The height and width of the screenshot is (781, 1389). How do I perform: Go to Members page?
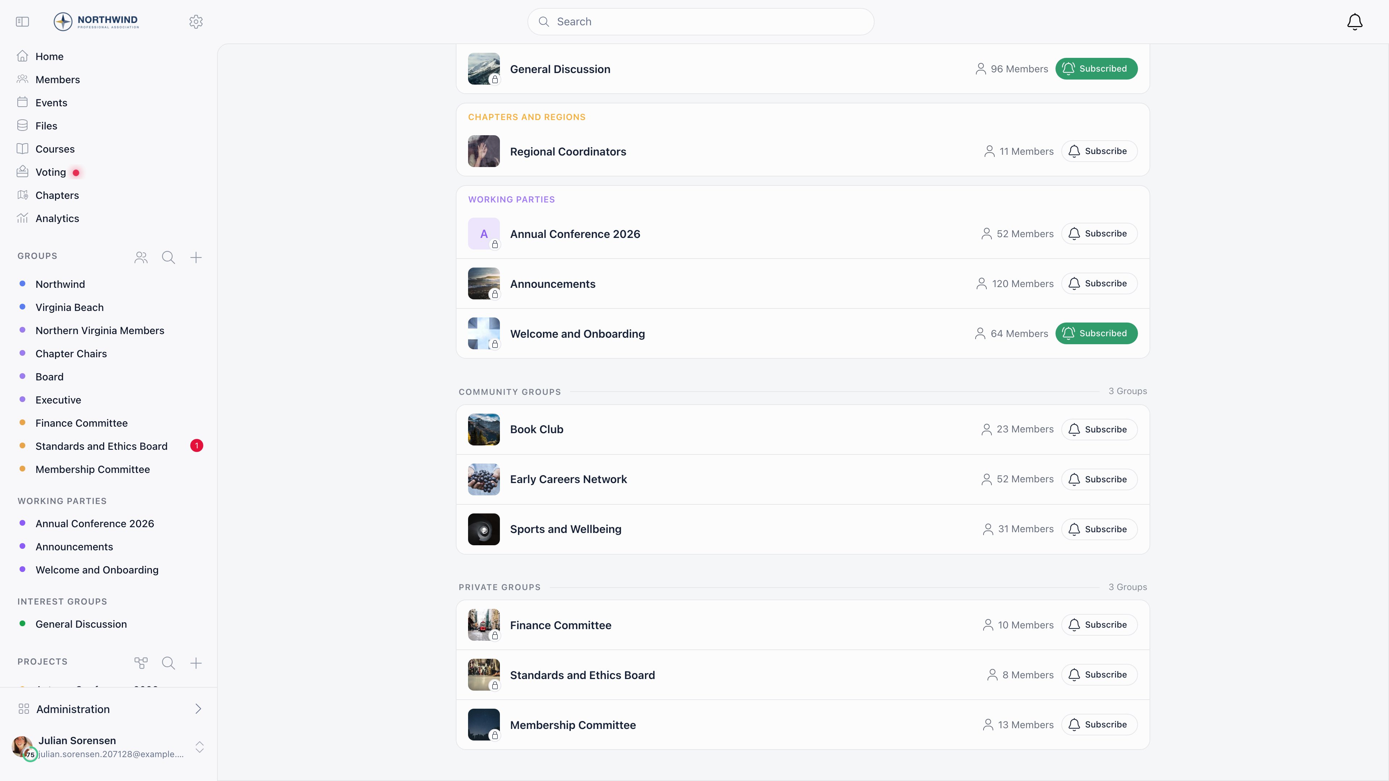tap(58, 80)
